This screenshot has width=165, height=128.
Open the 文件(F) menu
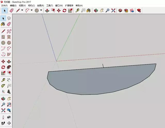point(4,5)
